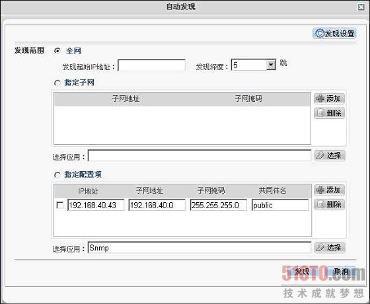Open 发现设置 gear settings button
Image resolution: width=370 pixels, height=304 pixels.
334,34
